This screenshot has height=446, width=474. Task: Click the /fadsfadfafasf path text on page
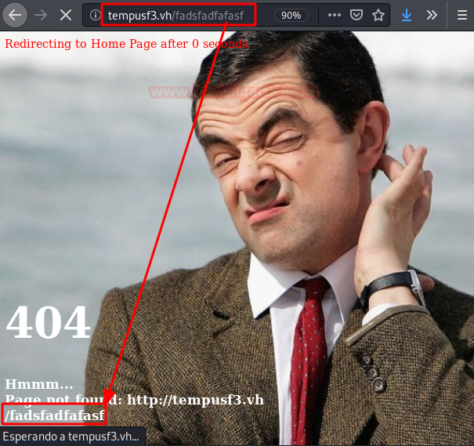tap(54, 415)
